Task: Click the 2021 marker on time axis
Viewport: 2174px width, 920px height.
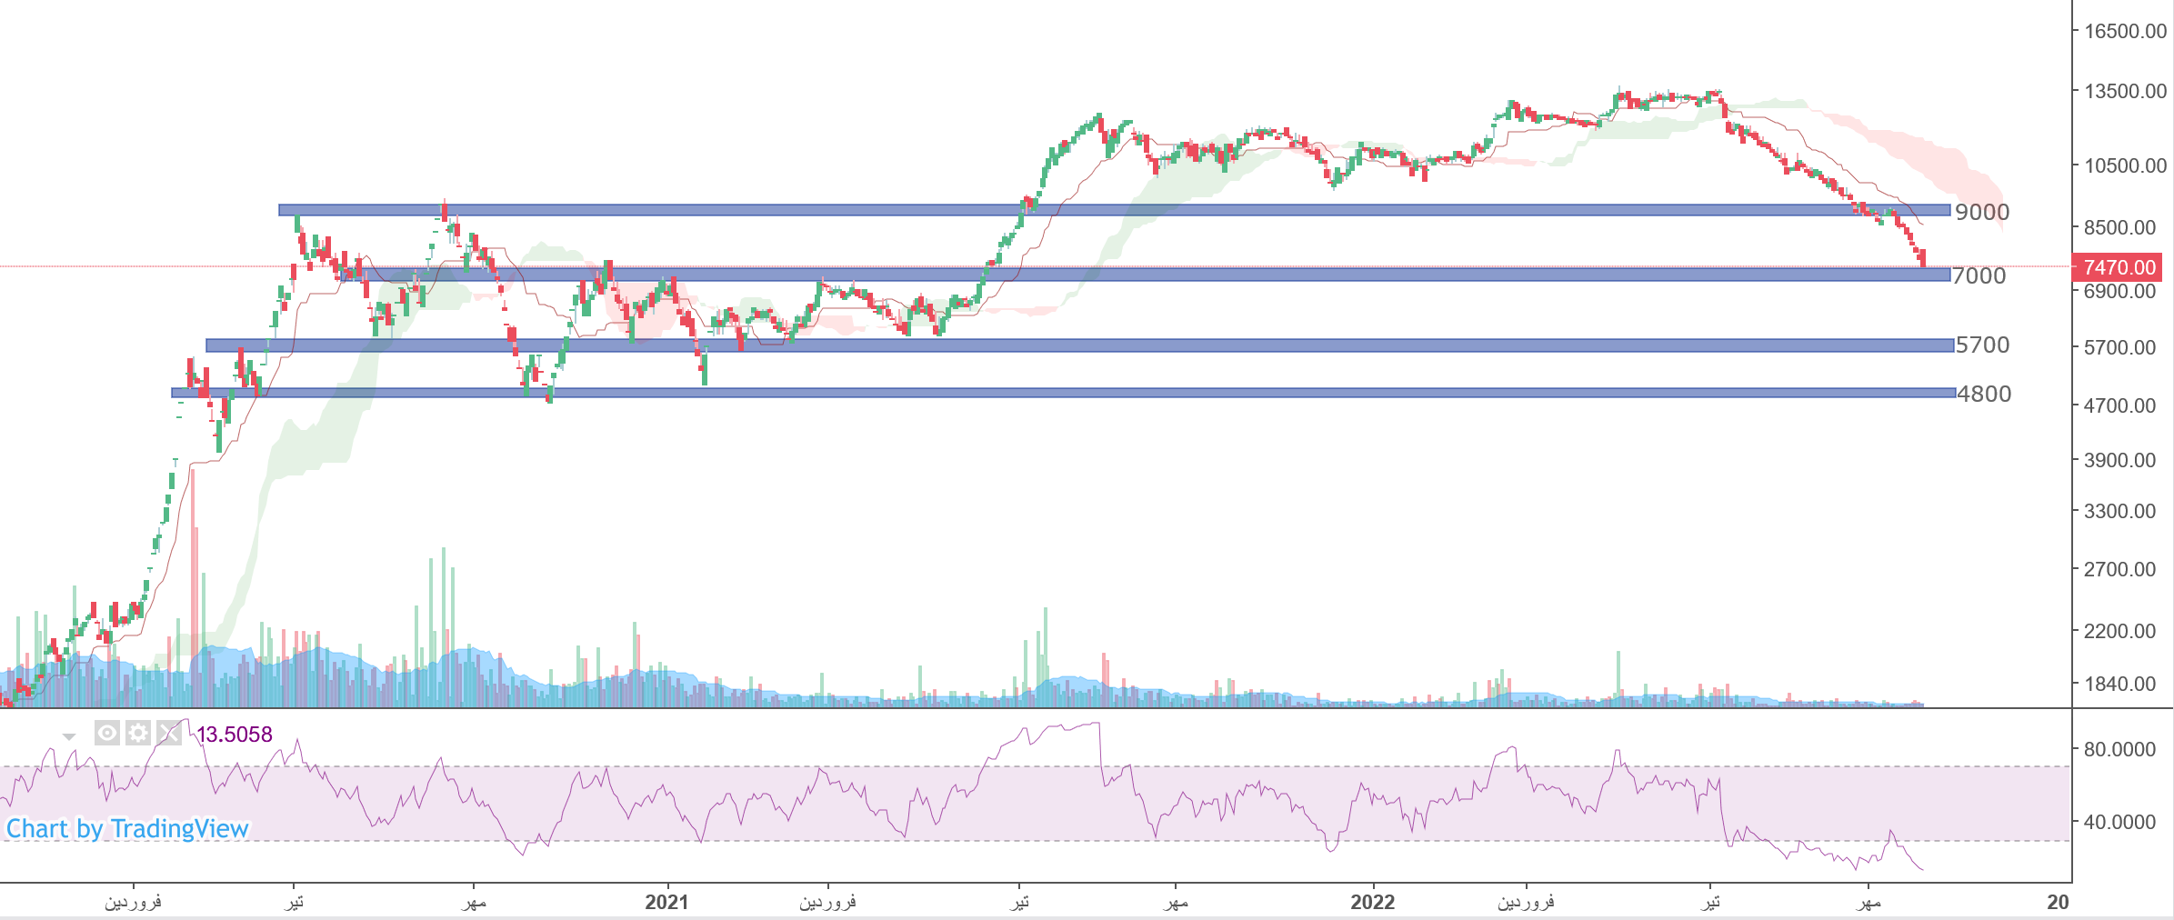Action: pyautogui.click(x=666, y=902)
